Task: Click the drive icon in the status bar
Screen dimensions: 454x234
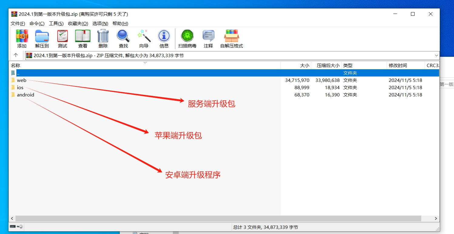Action: (13, 226)
